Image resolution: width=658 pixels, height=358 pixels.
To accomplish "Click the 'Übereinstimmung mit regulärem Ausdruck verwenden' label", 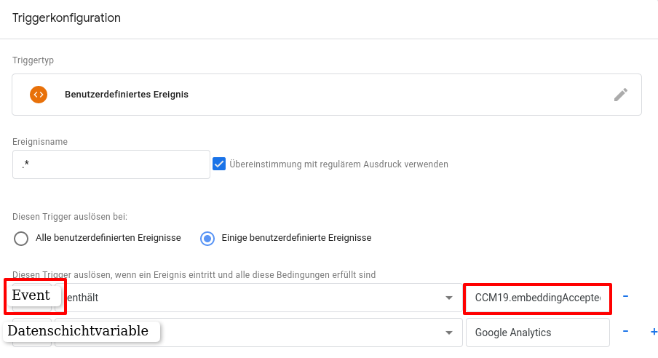I will 338,164.
